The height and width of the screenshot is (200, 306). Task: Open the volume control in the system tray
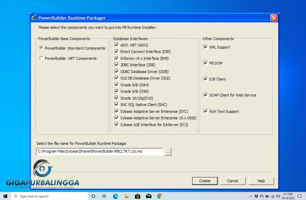[278, 196]
